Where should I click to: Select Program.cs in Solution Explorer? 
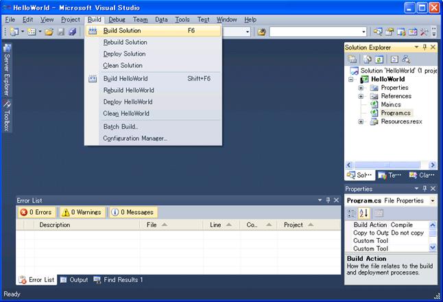coord(396,113)
